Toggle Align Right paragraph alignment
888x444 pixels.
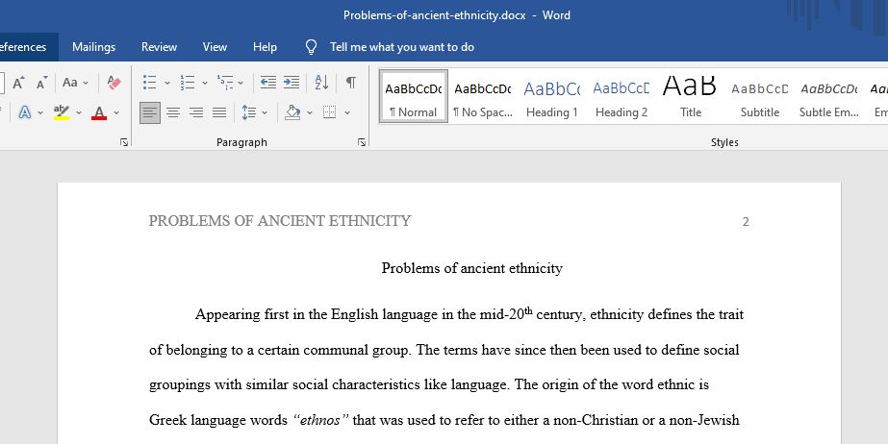196,112
